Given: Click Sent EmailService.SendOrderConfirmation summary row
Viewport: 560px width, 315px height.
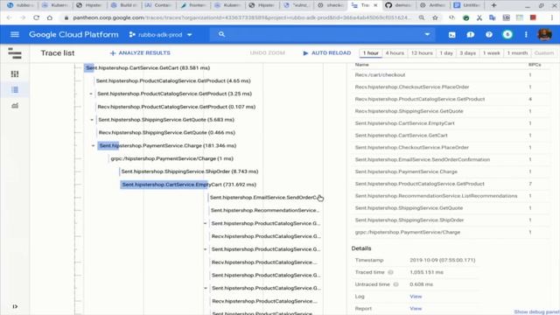Looking at the screenshot, I should [451, 159].
